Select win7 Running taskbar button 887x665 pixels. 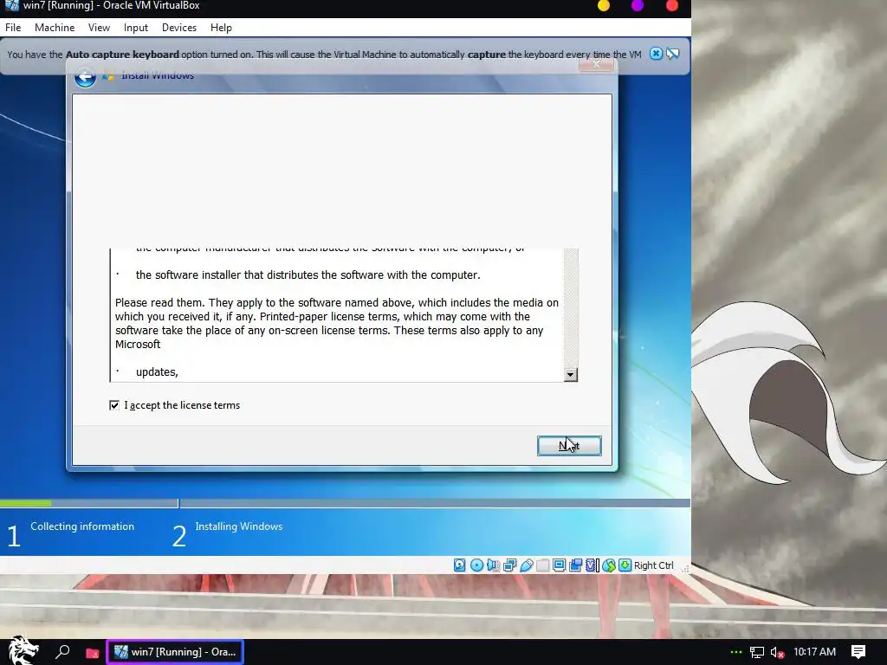coord(175,652)
